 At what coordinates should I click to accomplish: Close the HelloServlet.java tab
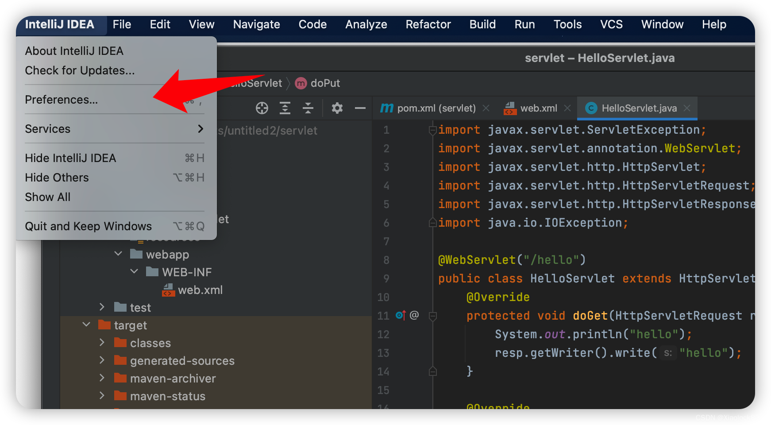point(687,108)
